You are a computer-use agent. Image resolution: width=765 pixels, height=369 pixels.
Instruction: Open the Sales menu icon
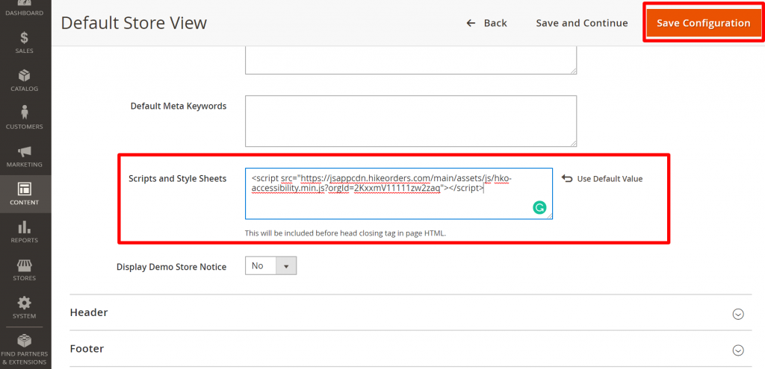click(25, 37)
